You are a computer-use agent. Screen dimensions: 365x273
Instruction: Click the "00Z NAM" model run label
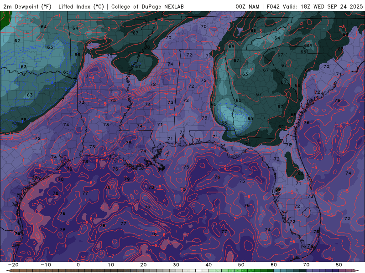pos(247,7)
